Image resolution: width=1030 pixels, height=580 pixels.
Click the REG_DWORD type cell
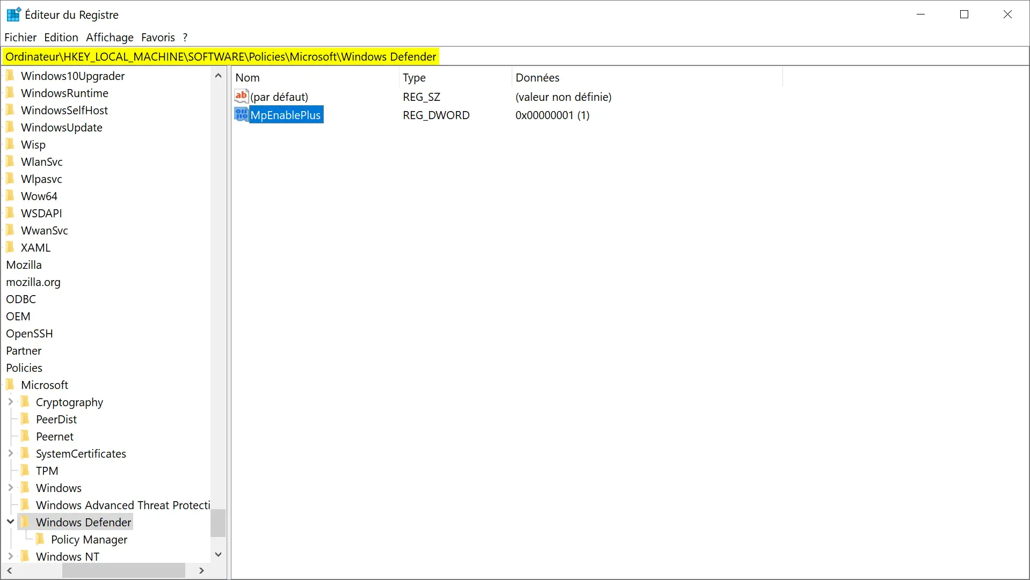(436, 115)
